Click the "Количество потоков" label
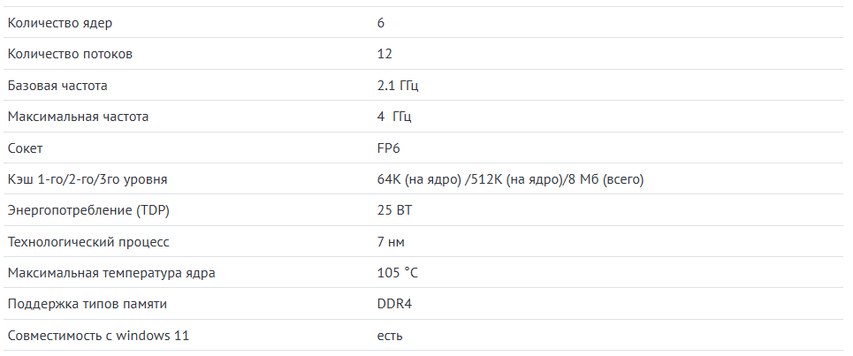 pos(70,55)
